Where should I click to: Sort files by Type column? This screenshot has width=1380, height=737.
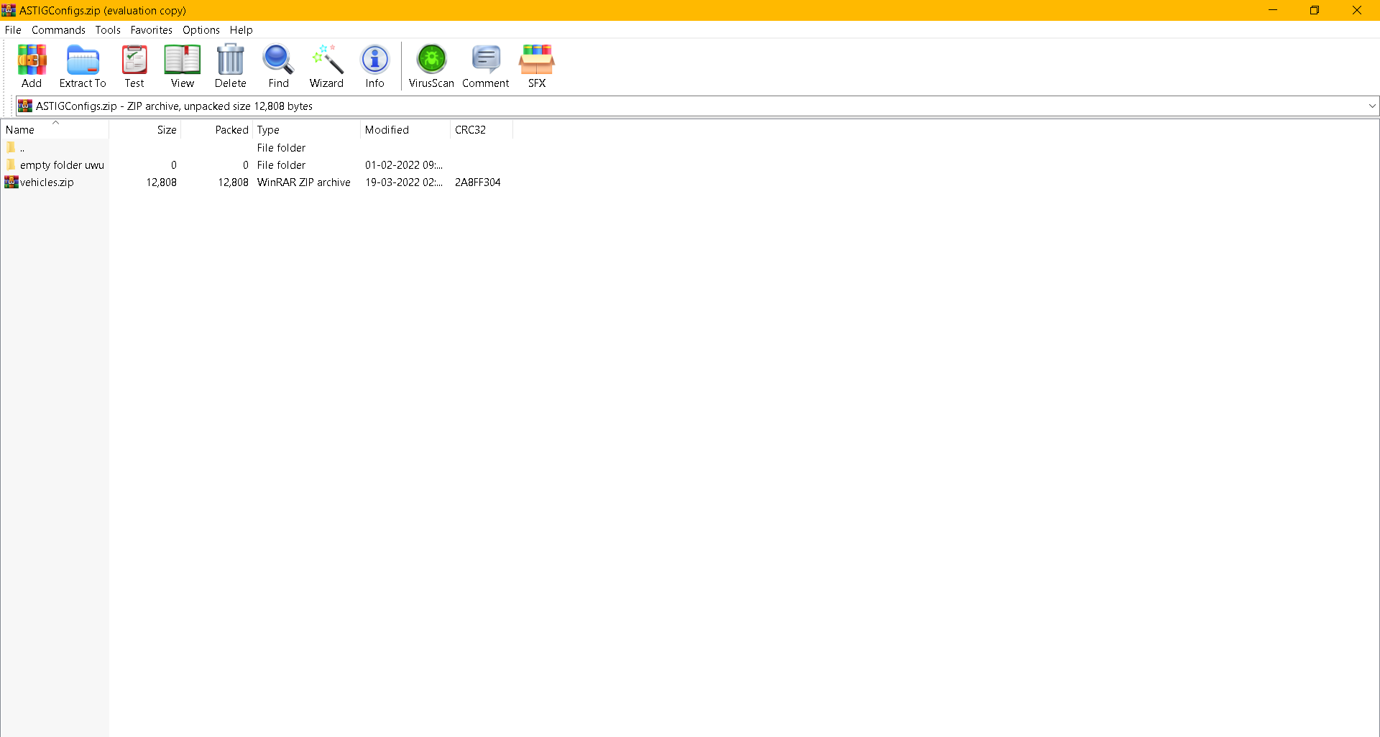click(x=307, y=129)
